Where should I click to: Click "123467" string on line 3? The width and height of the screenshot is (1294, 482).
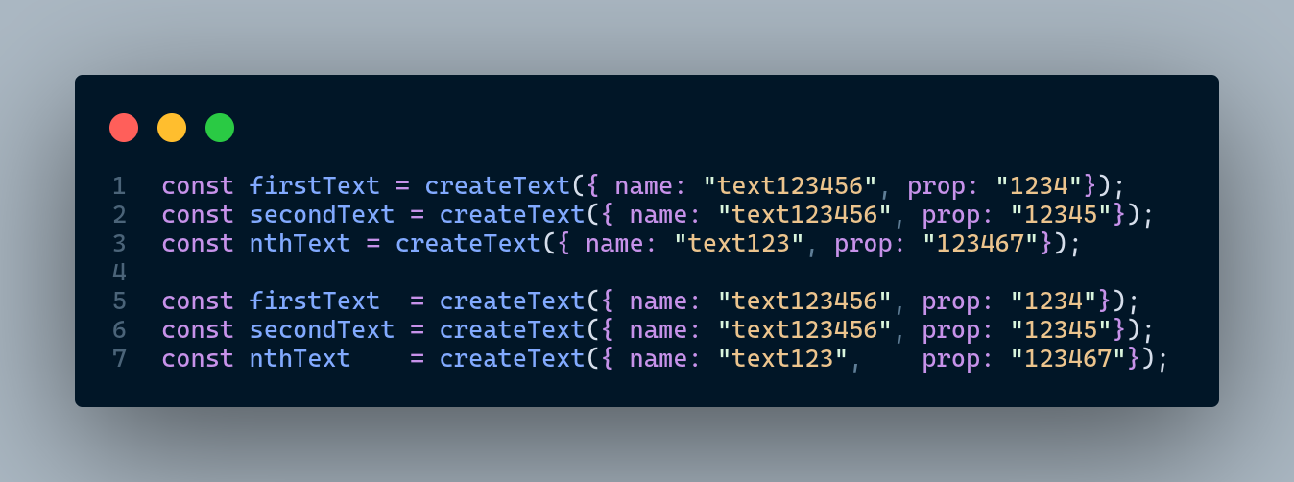pyautogui.click(x=980, y=243)
